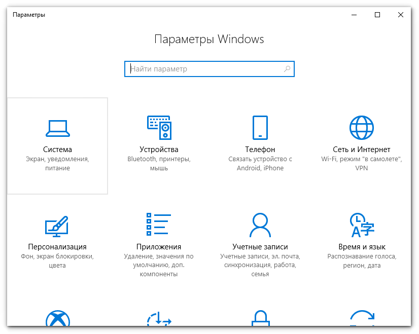Select the Устройства title text
The image size is (419, 334).
tap(159, 150)
